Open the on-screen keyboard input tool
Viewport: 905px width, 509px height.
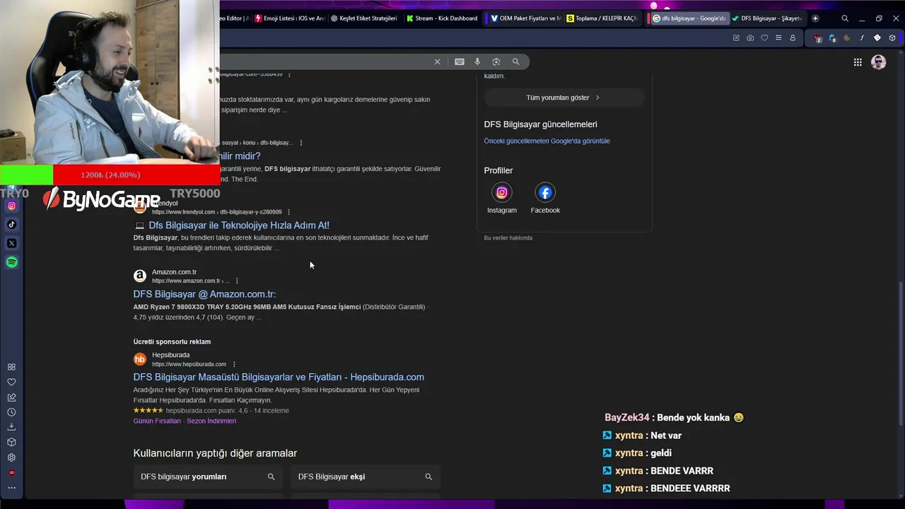click(460, 62)
